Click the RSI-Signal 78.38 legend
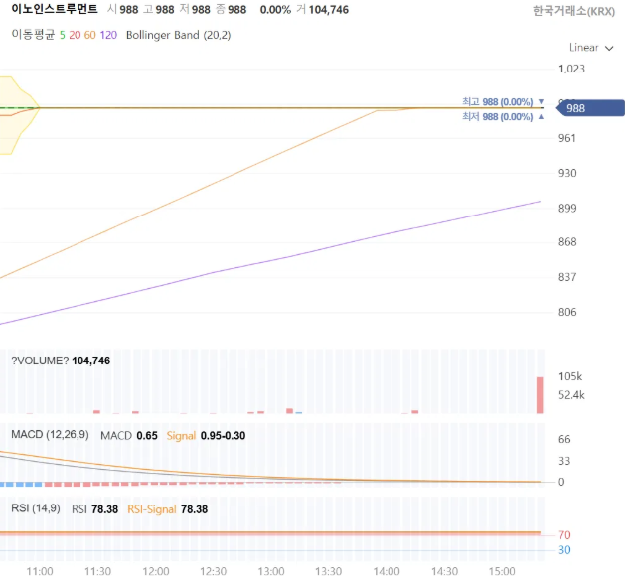The width and height of the screenshot is (625, 577). click(167, 509)
